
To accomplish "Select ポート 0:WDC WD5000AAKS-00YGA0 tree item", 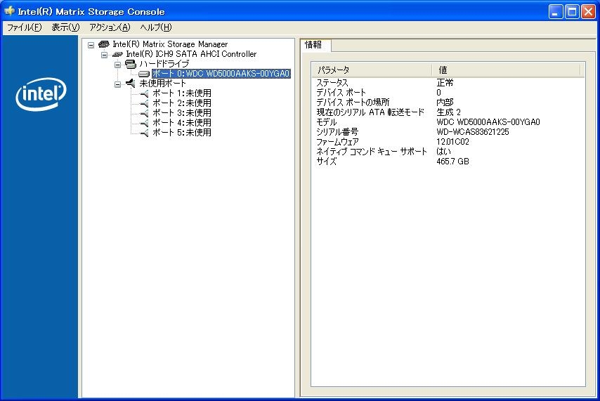I will [221, 74].
